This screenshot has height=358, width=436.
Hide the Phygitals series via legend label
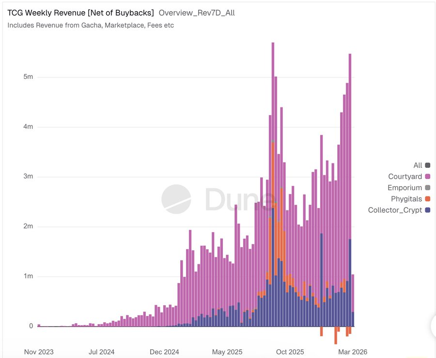(406, 199)
